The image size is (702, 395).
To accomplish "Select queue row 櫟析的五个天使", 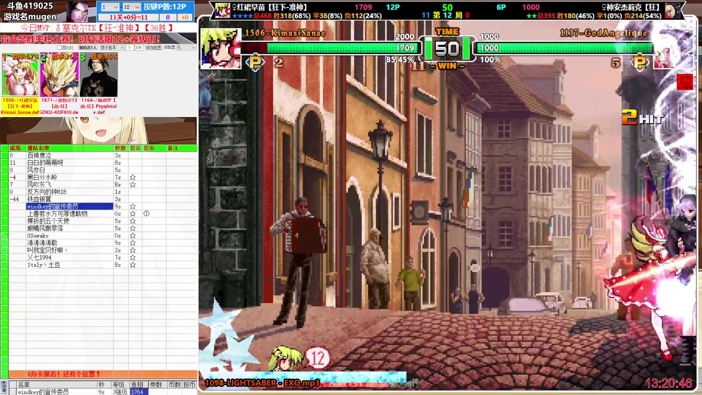I will pos(69,221).
